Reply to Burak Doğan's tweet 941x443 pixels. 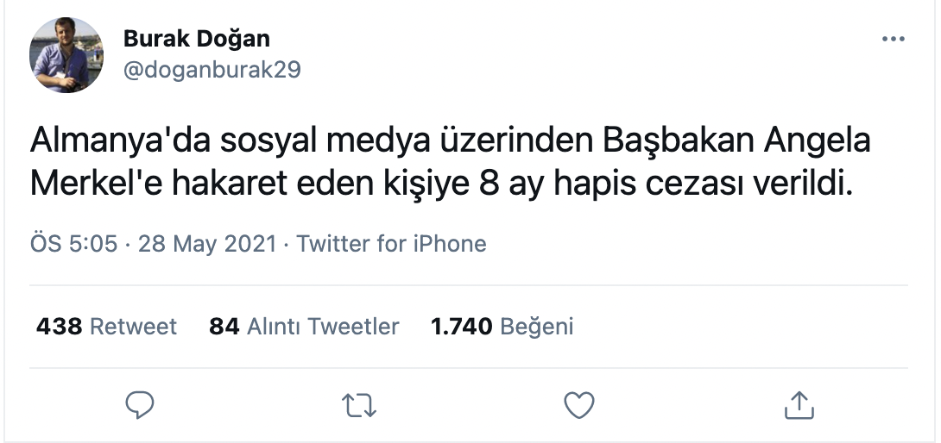tap(140, 405)
